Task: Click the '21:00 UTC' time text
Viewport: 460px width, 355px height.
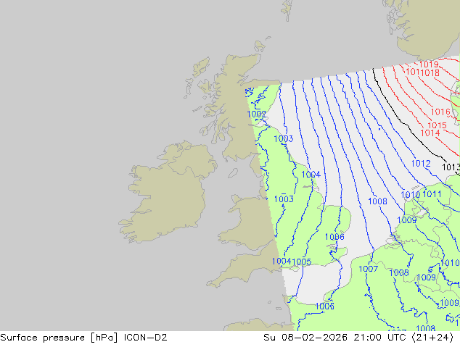Action: click(379, 338)
